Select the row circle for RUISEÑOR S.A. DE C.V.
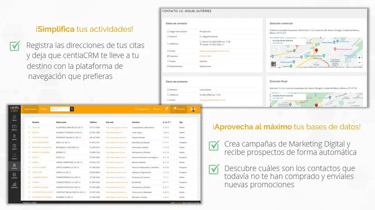Image resolution: width=375 pixels, height=210 pixels. [29, 197]
